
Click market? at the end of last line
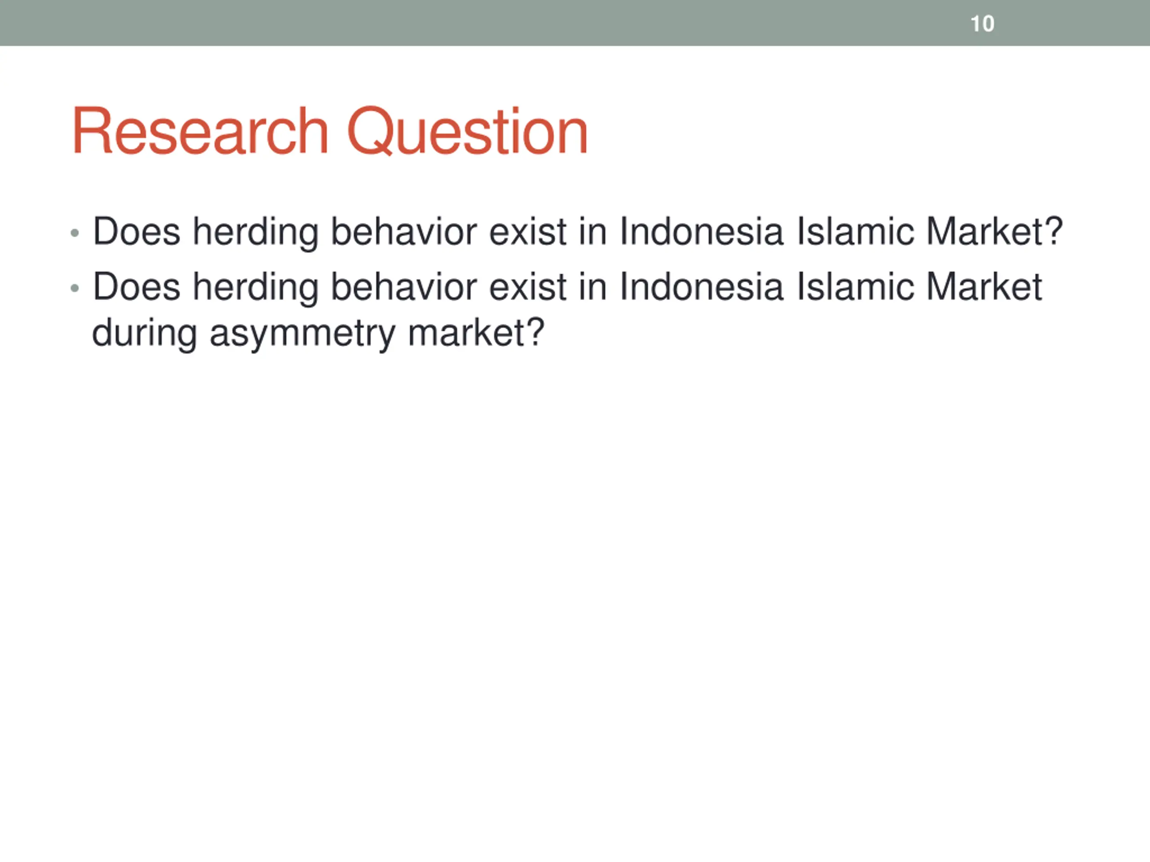476,333
